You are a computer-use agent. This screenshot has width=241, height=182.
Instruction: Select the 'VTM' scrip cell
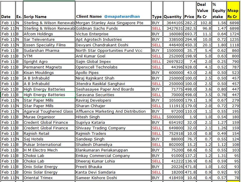coord(49,56)
